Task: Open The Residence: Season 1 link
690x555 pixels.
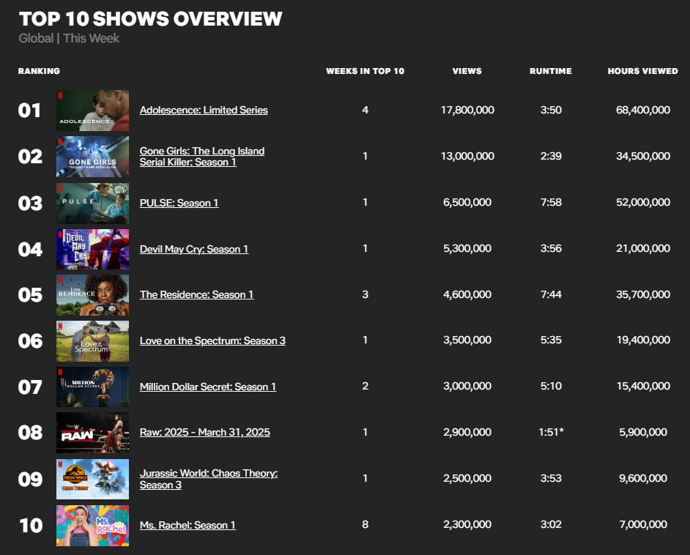Action: pos(197,294)
